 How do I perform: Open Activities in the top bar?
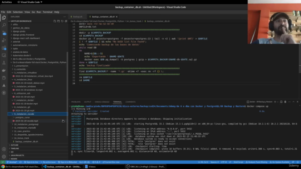point(7,2)
